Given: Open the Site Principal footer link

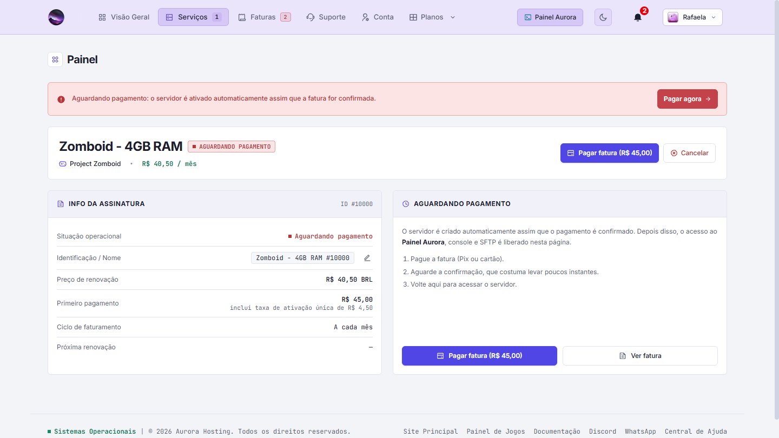Looking at the screenshot, I should (431, 432).
